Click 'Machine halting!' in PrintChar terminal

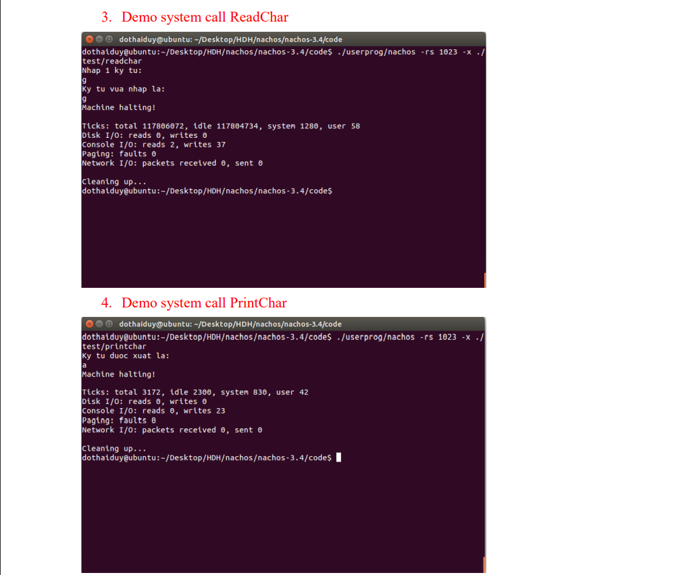[x=119, y=374]
